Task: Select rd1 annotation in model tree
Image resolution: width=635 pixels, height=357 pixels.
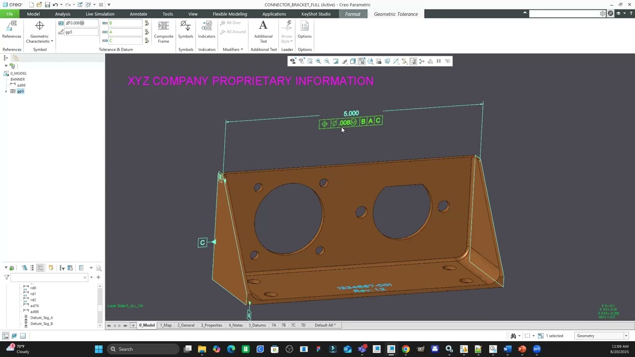Action: (33, 294)
